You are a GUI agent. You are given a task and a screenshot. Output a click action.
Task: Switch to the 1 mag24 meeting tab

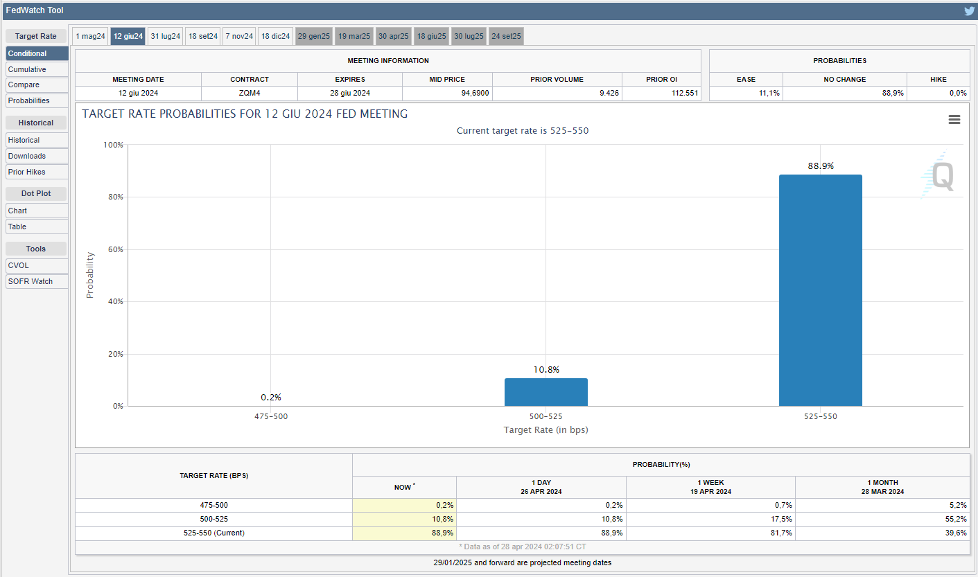[x=91, y=36]
